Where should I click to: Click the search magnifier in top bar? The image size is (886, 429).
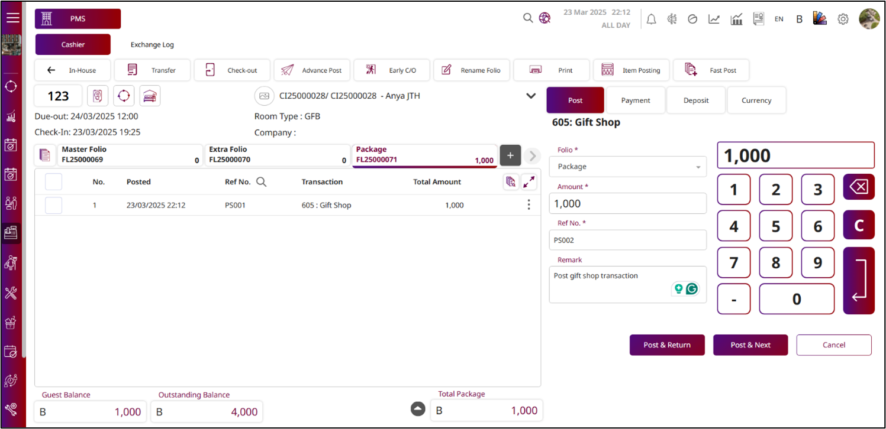tap(528, 18)
